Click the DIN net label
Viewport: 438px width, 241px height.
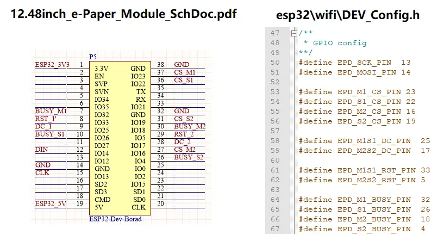(41, 150)
